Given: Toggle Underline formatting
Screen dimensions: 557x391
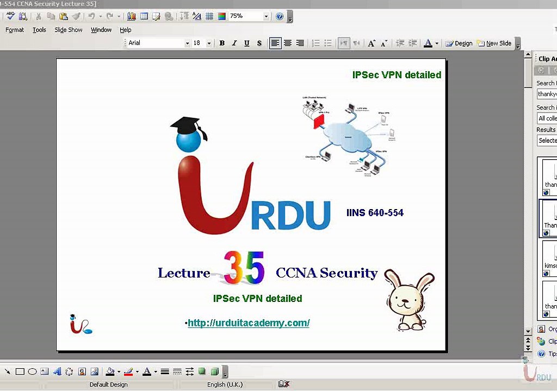Looking at the screenshot, I should coord(246,43).
